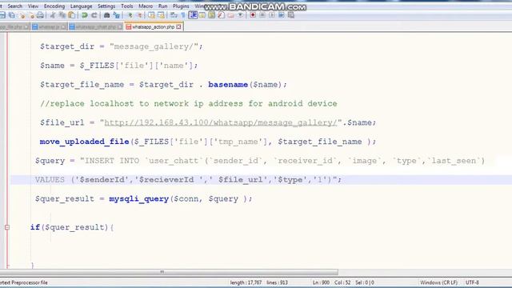The height and width of the screenshot is (288, 512).
Task: Open the Plugins menu
Action: click(181, 6)
